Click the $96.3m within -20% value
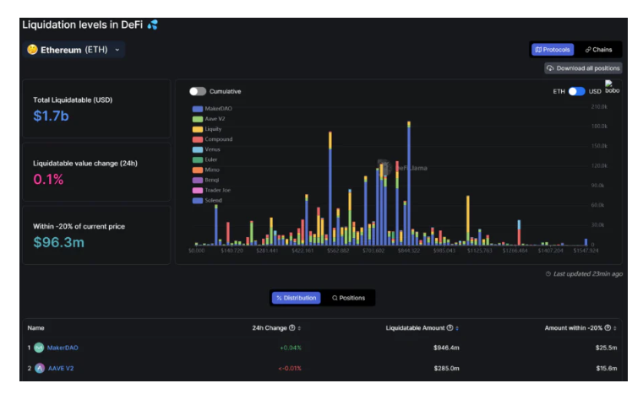643x394 pixels. click(x=58, y=242)
